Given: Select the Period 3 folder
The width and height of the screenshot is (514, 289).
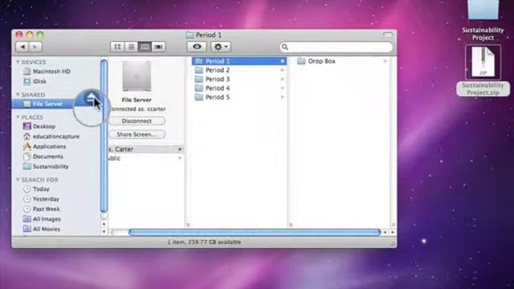Looking at the screenshot, I should (239, 79).
